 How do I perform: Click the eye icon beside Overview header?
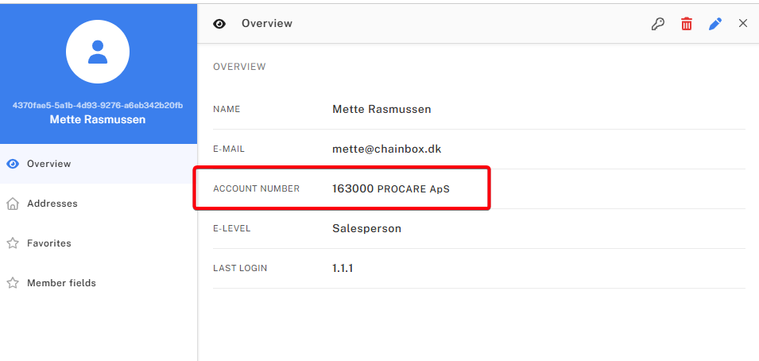coord(219,24)
